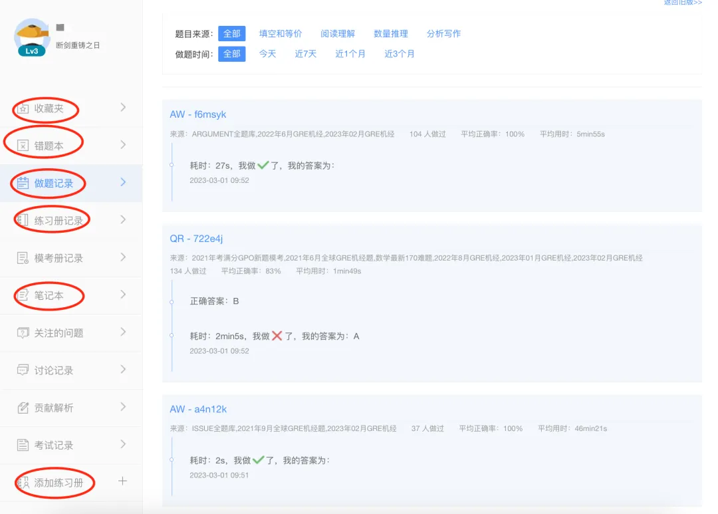Expand the 贡献解析 chevron arrow
Image resolution: width=718 pixels, height=514 pixels.
(123, 407)
